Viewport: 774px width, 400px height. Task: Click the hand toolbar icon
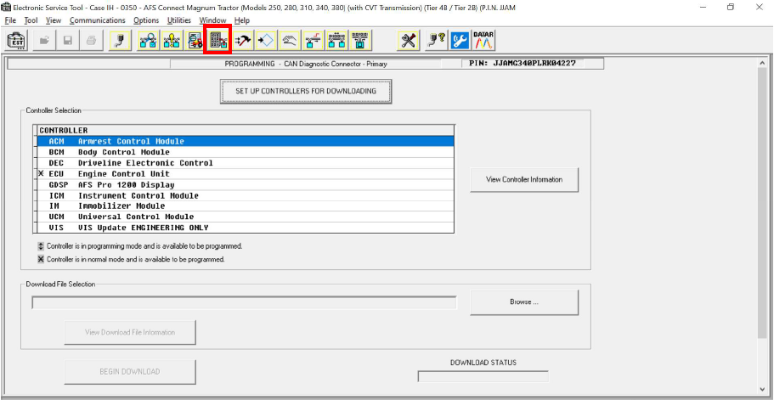point(289,41)
